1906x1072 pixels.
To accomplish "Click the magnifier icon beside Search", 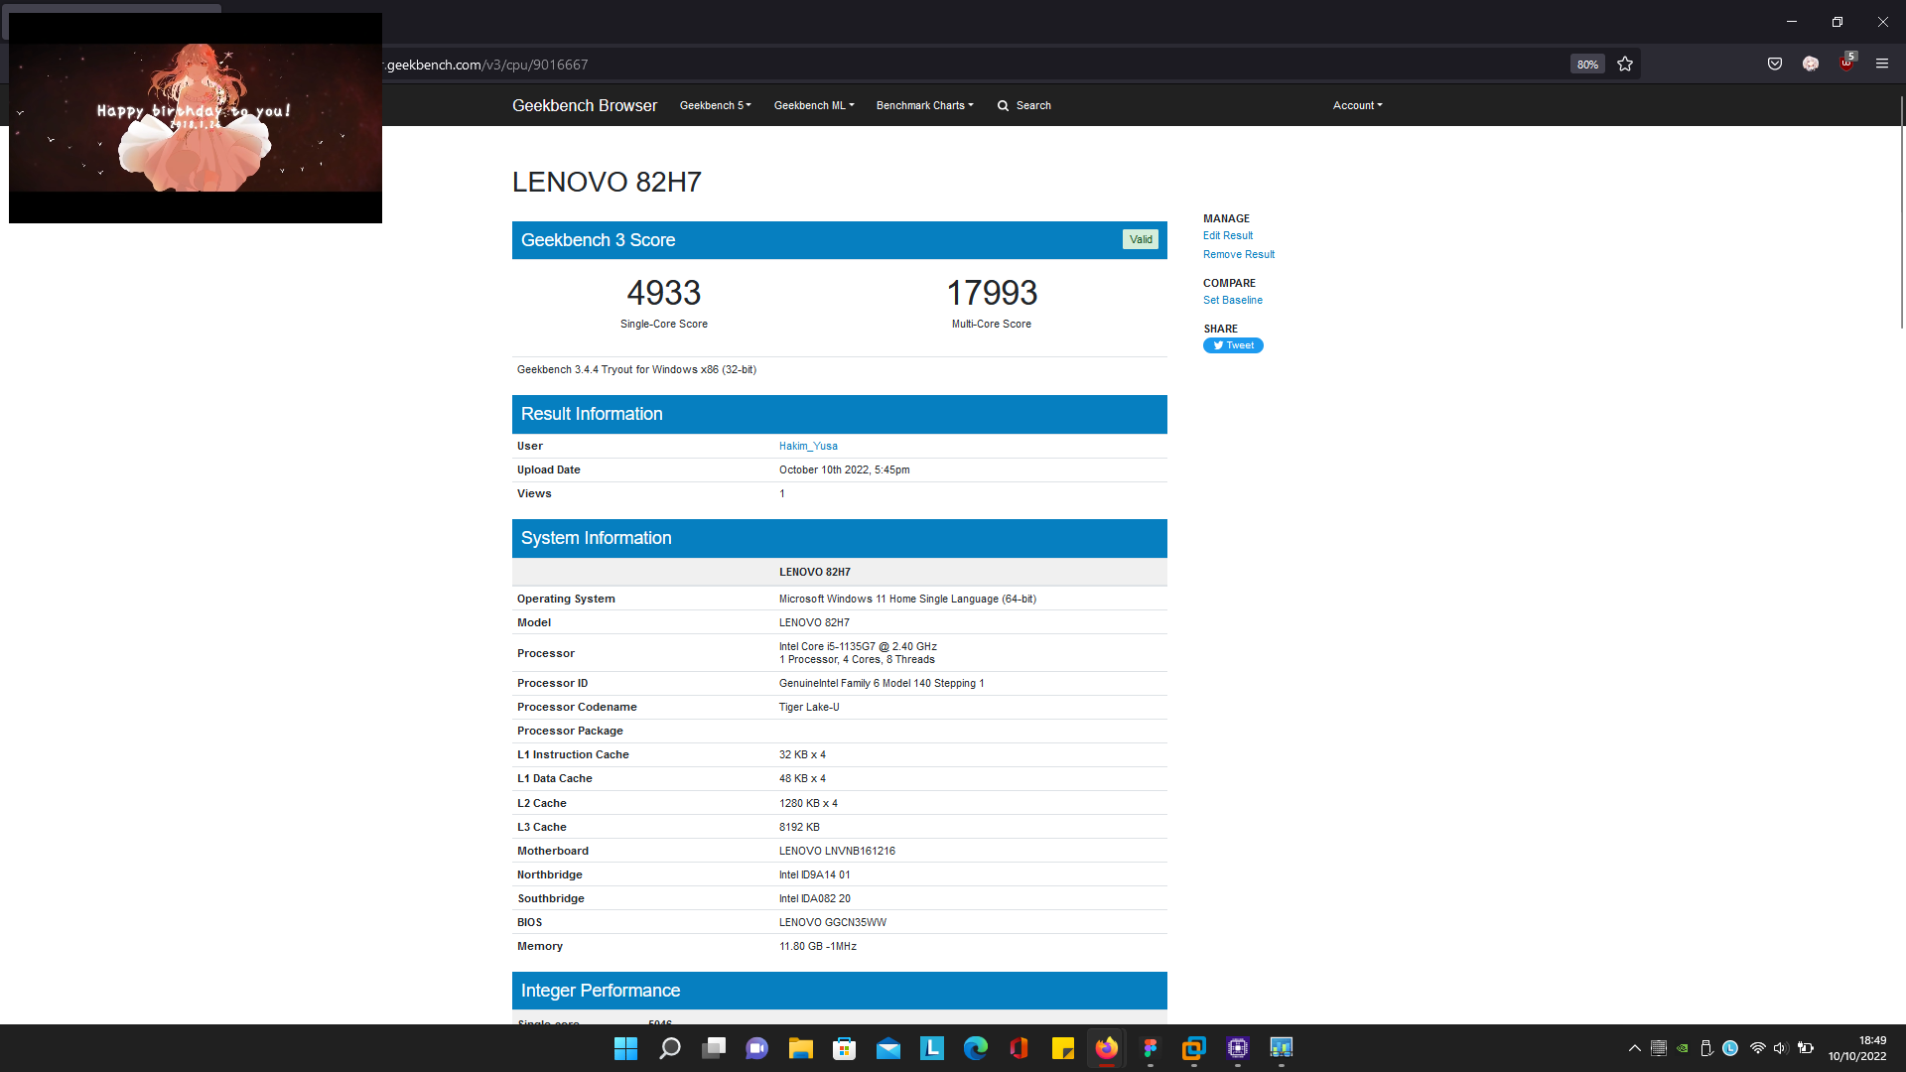I will pos(1003,105).
